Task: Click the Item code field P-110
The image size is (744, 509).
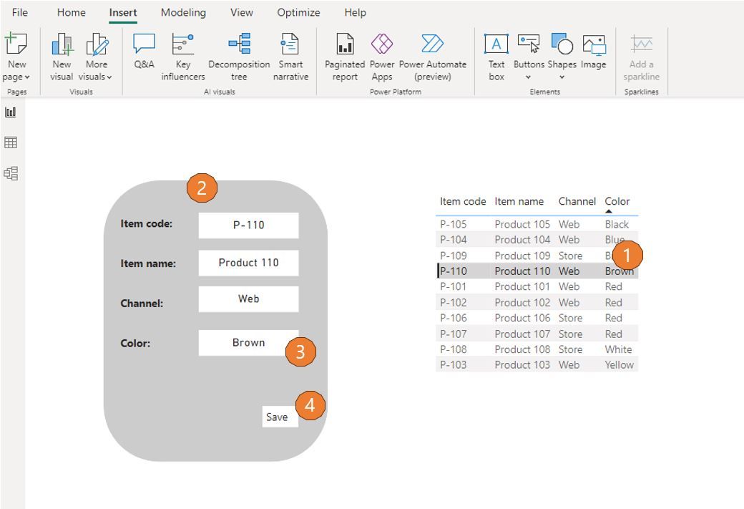Action: [x=249, y=225]
